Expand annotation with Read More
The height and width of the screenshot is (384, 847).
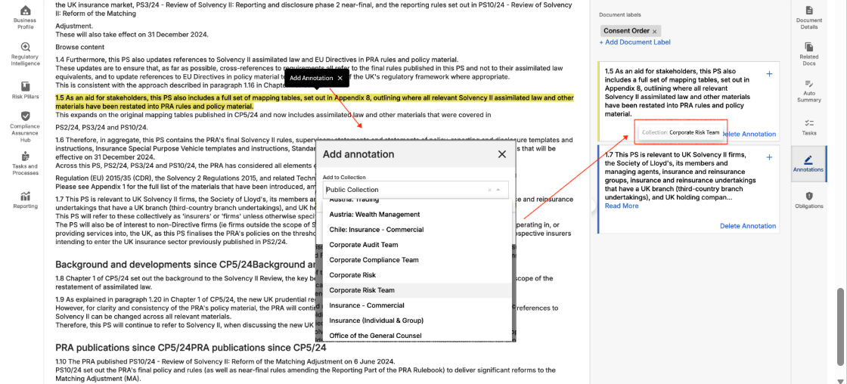tap(622, 206)
